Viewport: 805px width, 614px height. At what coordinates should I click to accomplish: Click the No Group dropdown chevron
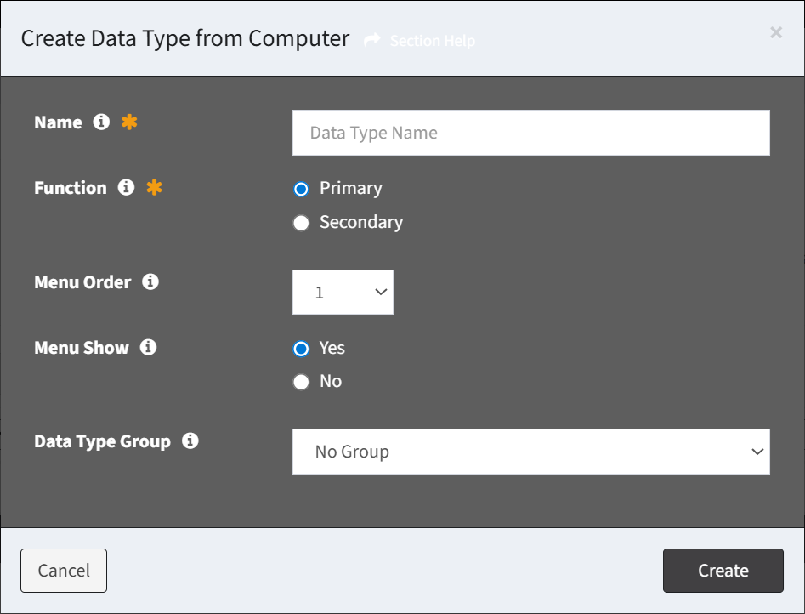click(x=757, y=452)
